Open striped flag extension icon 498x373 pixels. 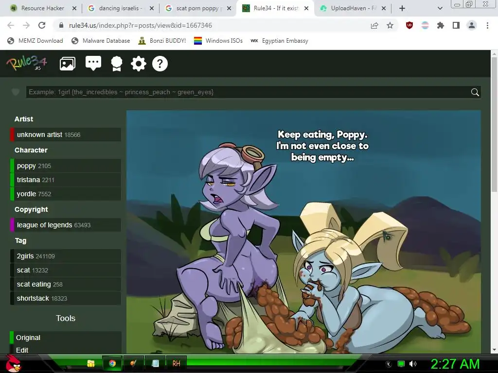(425, 25)
